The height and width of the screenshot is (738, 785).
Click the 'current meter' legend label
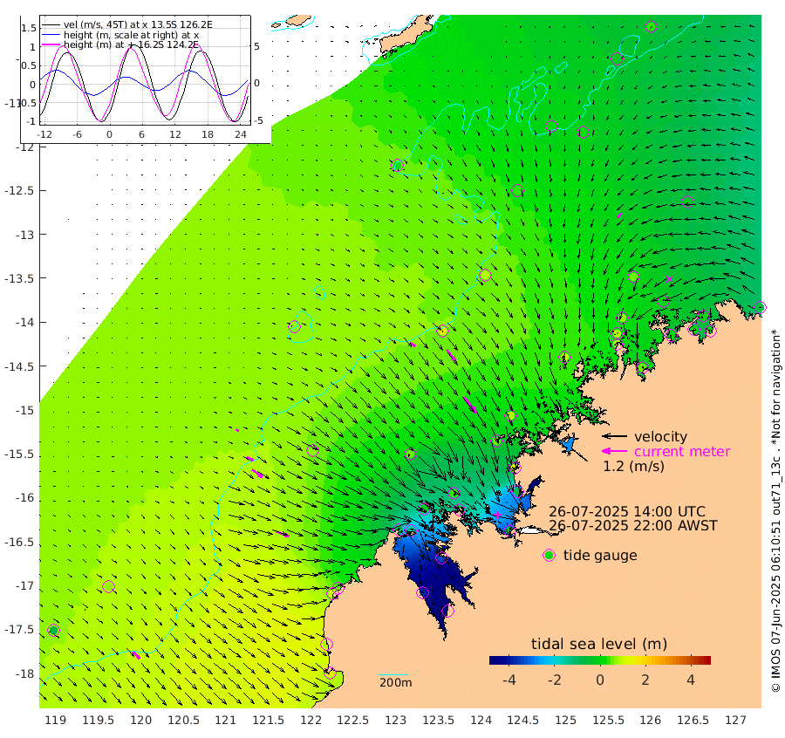pyautogui.click(x=682, y=451)
